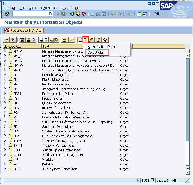Click the Previous Page icon
Image resolution: width=193 pixels, height=185 pixels.
pyautogui.click(x=119, y=14)
